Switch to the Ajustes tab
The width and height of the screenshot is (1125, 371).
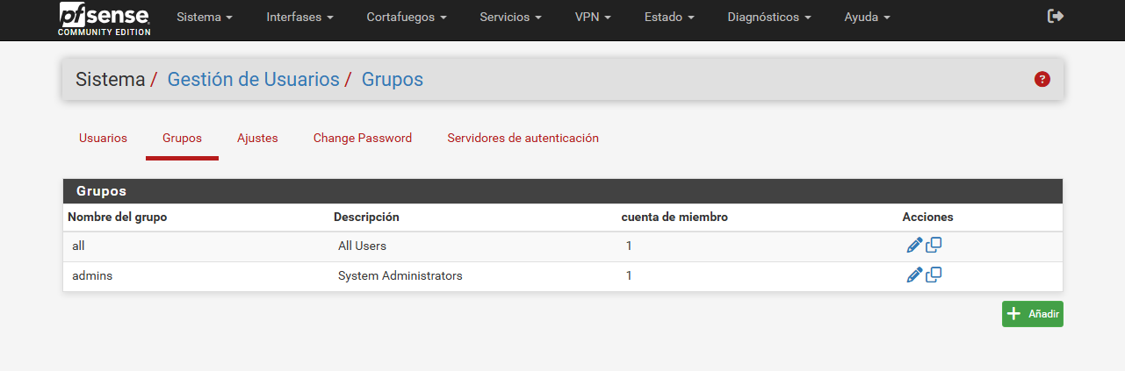[257, 139]
